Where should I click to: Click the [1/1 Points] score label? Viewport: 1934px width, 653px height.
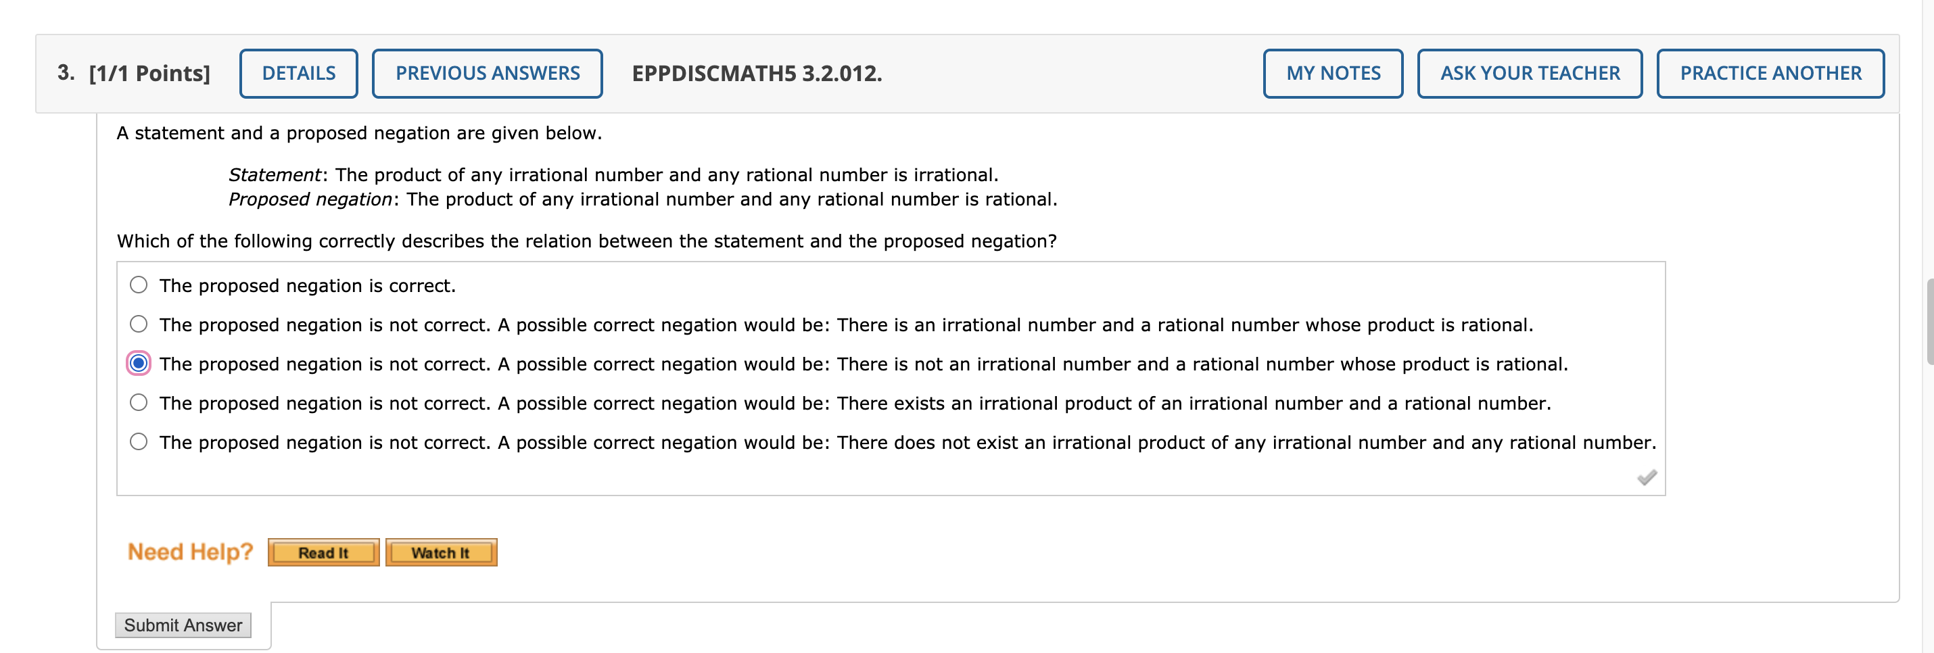(x=149, y=74)
